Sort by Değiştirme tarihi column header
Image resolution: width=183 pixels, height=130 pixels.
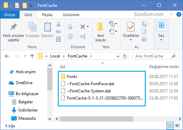click(x=164, y=67)
